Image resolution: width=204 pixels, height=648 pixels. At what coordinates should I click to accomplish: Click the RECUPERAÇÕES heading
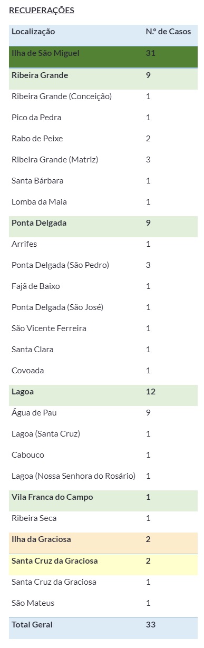pos(42,11)
